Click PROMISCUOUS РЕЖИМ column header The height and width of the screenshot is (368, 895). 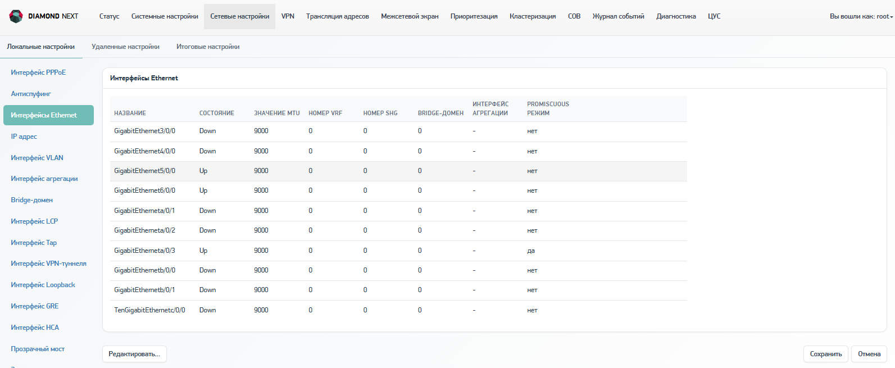548,109
